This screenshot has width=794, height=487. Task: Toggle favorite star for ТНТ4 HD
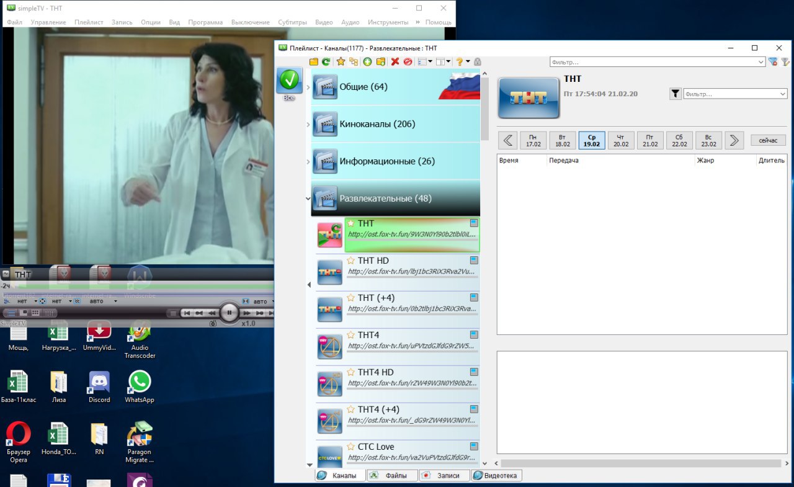(x=351, y=372)
